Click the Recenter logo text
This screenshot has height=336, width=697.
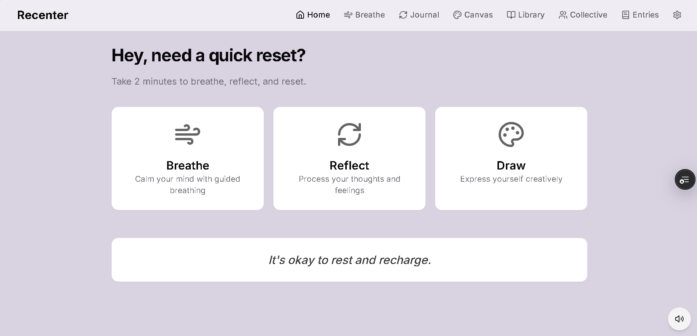[43, 15]
